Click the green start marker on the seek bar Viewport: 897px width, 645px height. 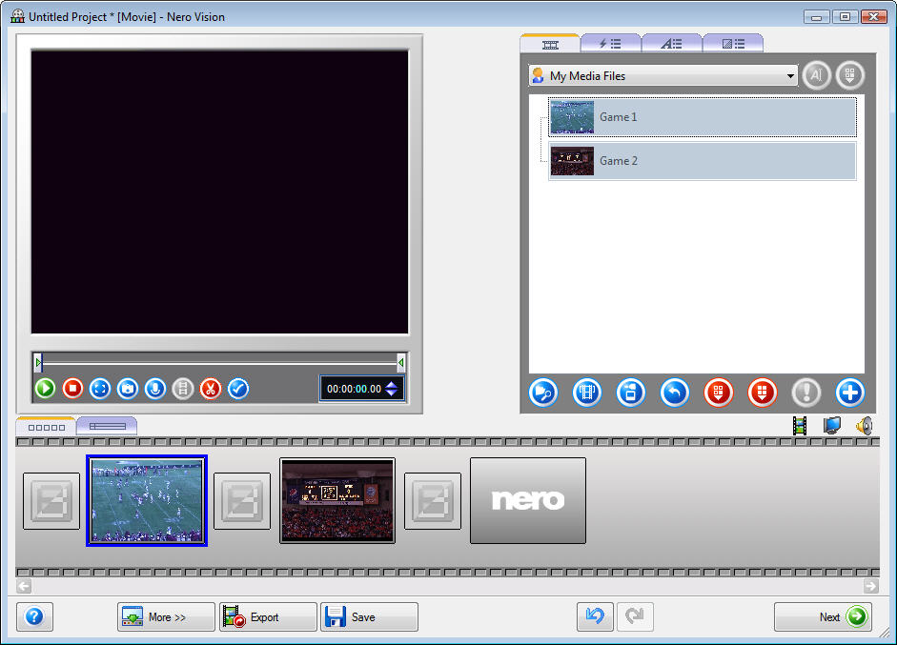(x=38, y=362)
